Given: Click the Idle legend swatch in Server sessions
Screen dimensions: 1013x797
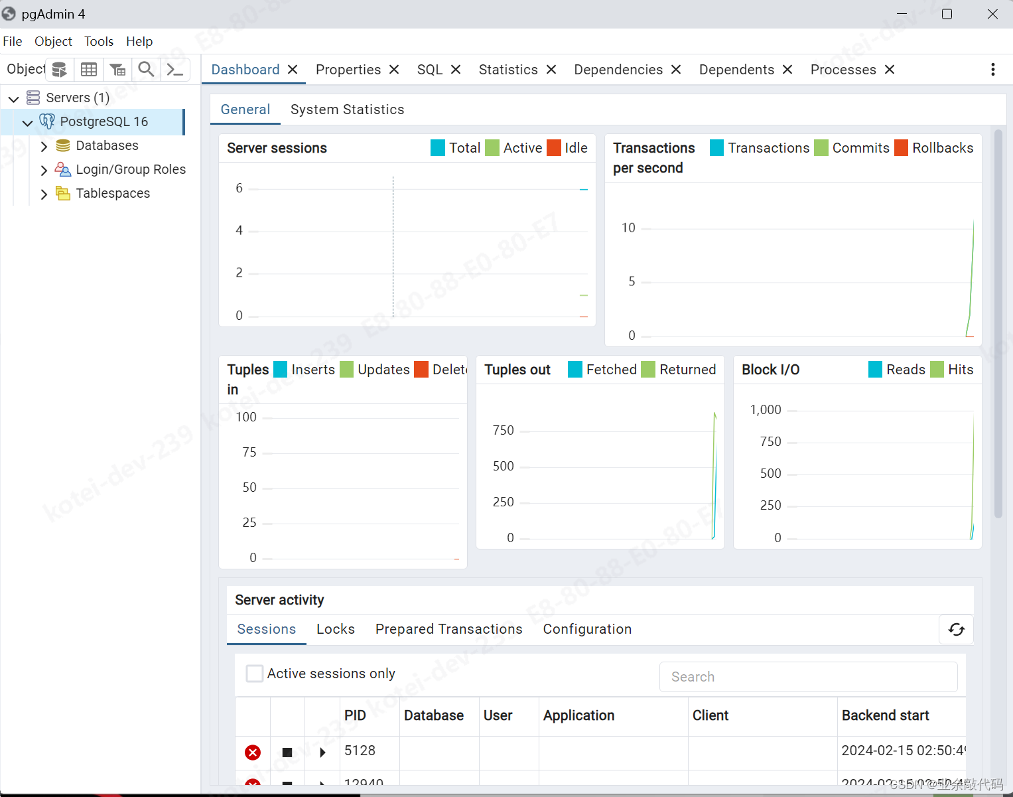Looking at the screenshot, I should [x=554, y=147].
